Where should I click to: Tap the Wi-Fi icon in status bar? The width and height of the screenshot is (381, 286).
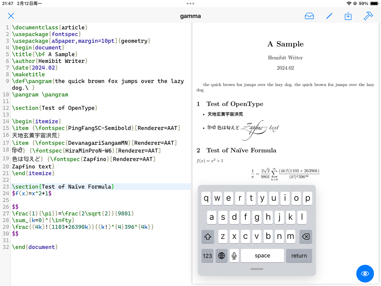(x=349, y=4)
